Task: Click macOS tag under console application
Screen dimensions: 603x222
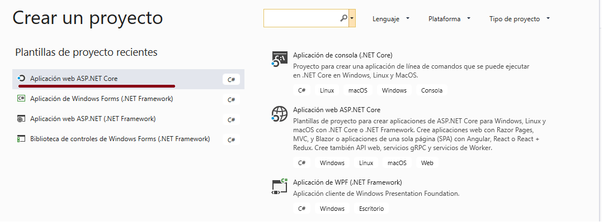Action: point(358,90)
